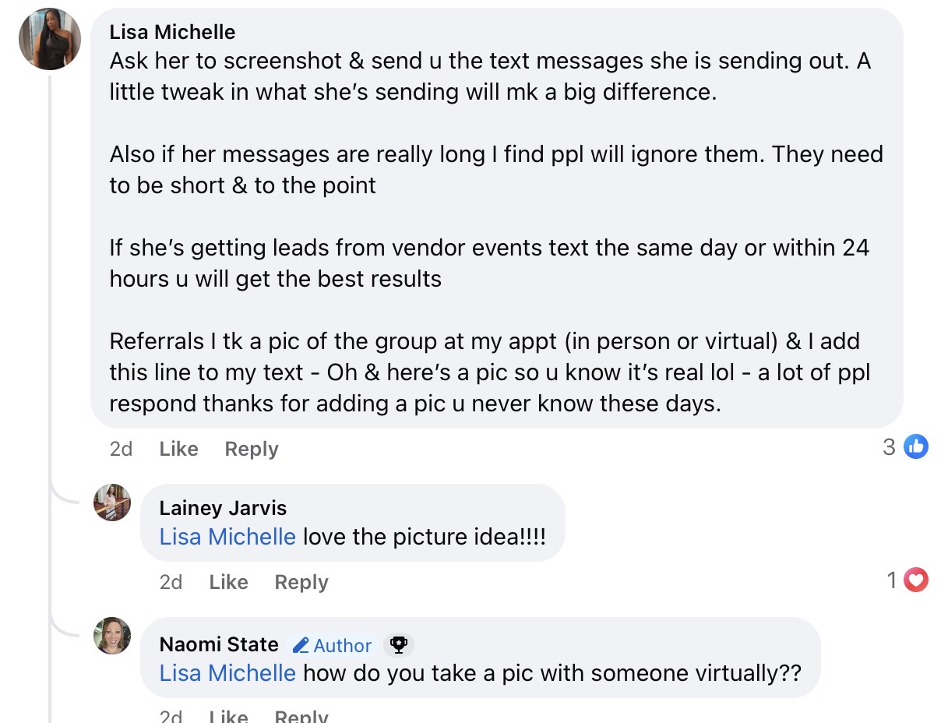Screen dimensions: 941x723
Task: Click the trophy badge beside Naomi State
Action: pyautogui.click(x=398, y=644)
